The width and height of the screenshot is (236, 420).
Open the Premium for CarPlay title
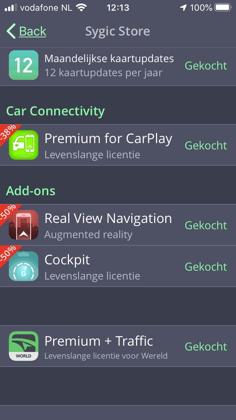point(108,139)
